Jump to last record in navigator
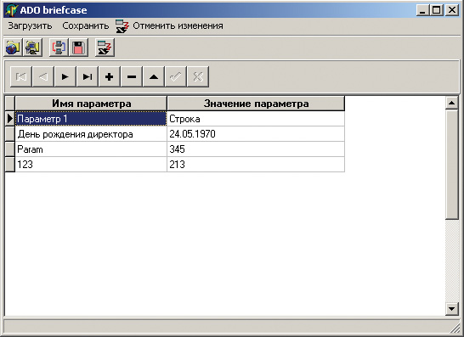464x337 pixels. tap(87, 77)
